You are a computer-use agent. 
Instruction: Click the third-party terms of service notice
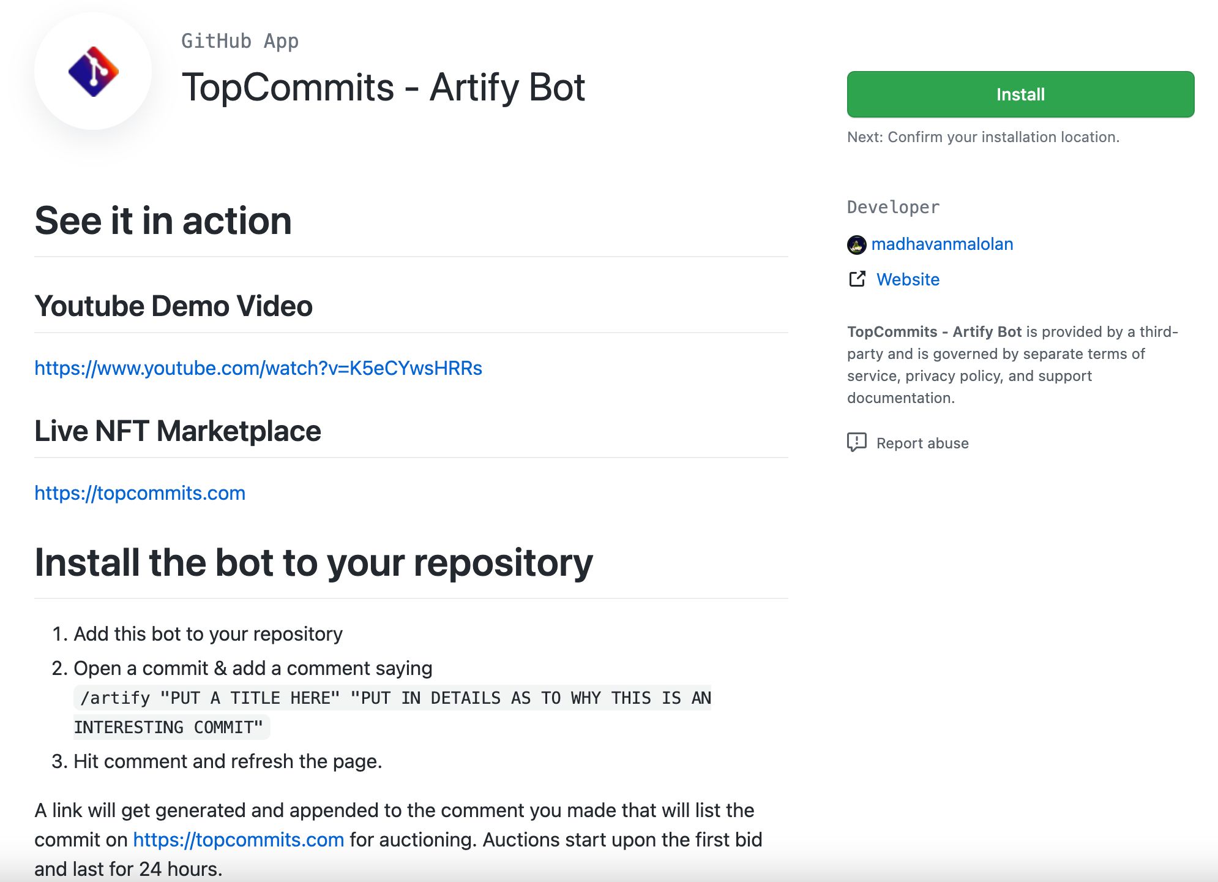click(1013, 365)
